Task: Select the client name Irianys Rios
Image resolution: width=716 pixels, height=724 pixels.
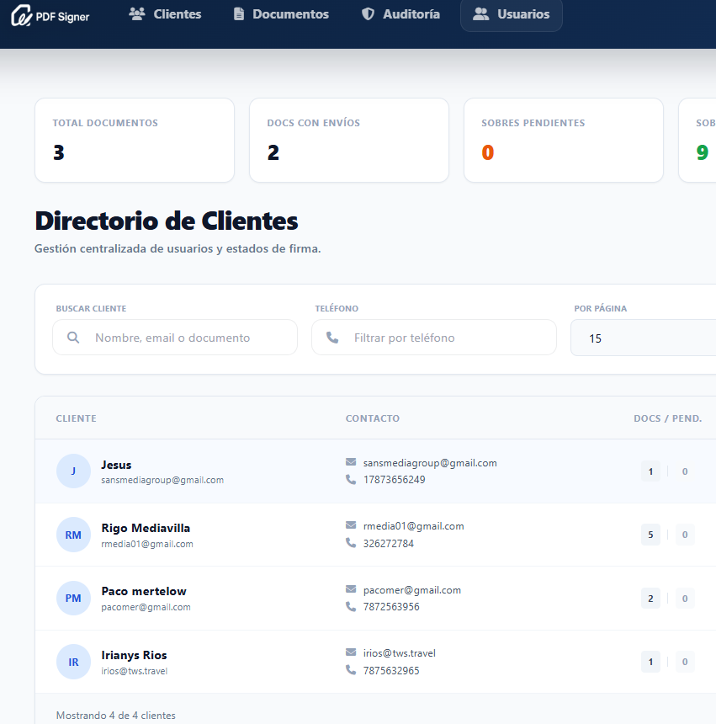Action: [135, 655]
